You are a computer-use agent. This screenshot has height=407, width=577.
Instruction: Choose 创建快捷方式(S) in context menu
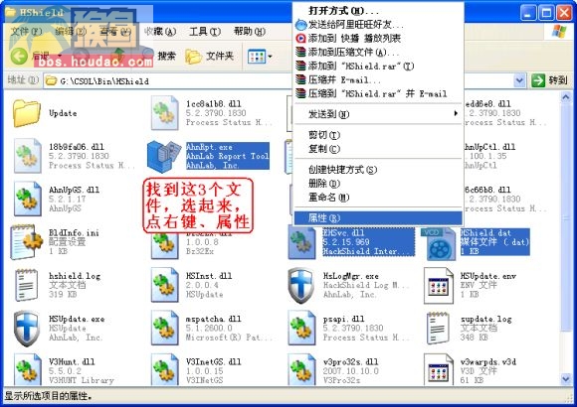pyautogui.click(x=378, y=170)
